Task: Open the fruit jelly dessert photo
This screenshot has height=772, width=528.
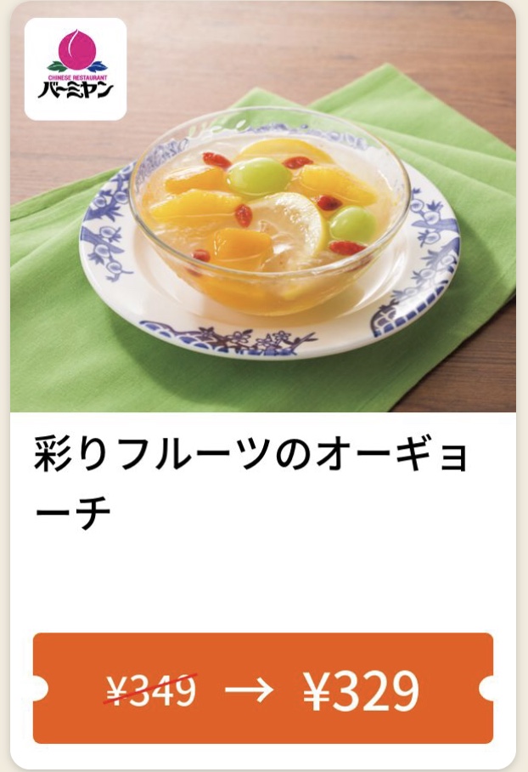Action: [x=263, y=207]
